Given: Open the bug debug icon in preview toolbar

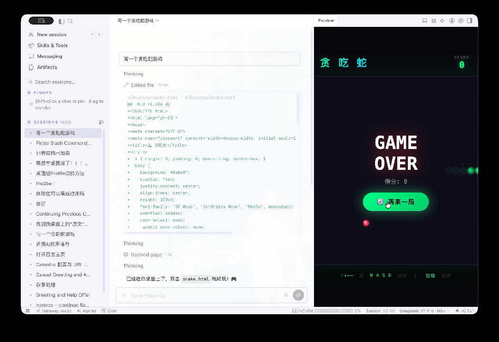Looking at the screenshot, I should coord(433,21).
